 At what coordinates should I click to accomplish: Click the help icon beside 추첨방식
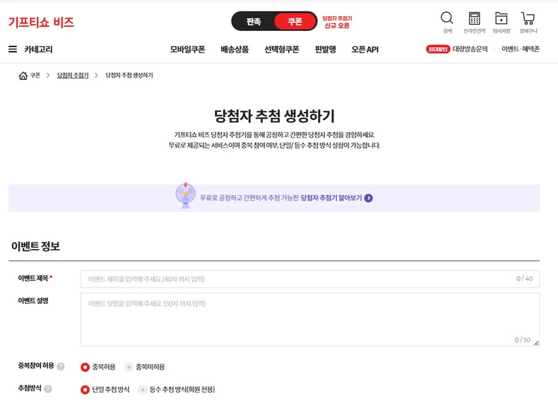tap(48, 389)
